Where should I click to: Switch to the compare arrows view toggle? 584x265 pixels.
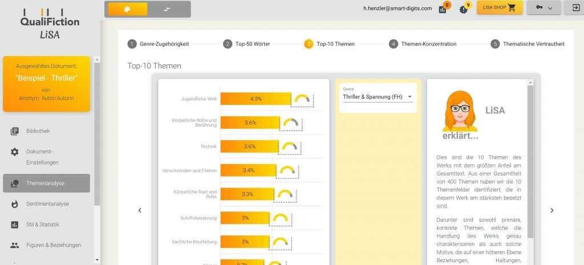coord(167,9)
